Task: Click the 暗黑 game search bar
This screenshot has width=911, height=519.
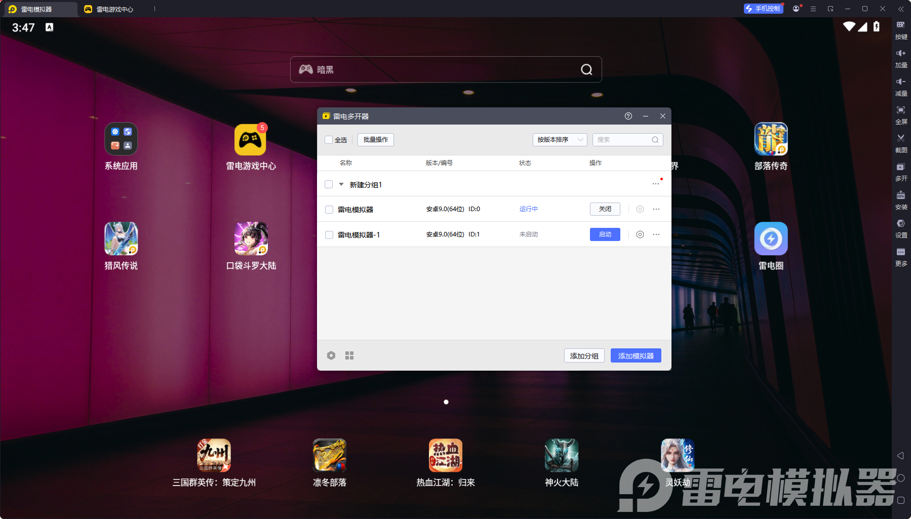Action: [446, 69]
